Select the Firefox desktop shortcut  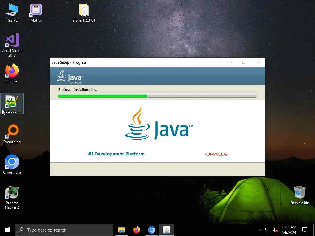click(12, 73)
